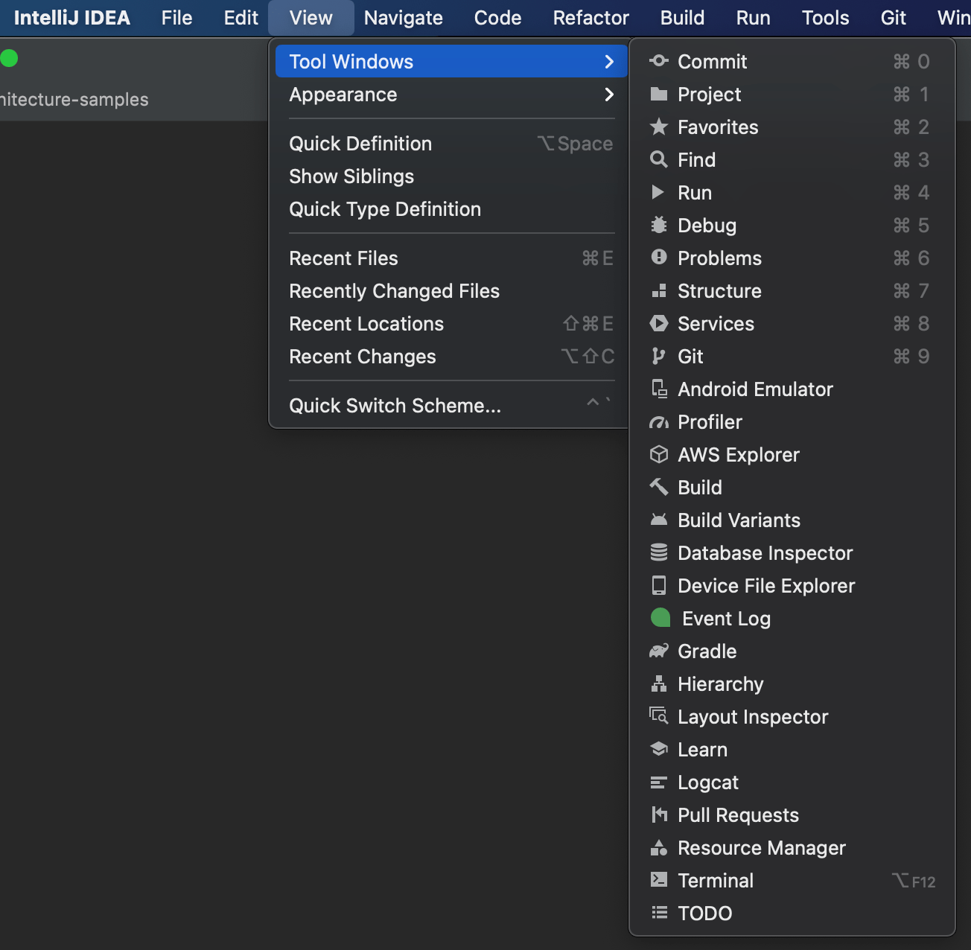This screenshot has width=971, height=950.
Task: Open the Resource Manager
Action: (x=761, y=847)
